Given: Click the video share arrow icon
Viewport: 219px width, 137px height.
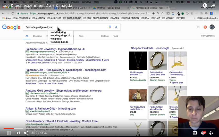Looking at the screenshot, I should pos(213,5).
